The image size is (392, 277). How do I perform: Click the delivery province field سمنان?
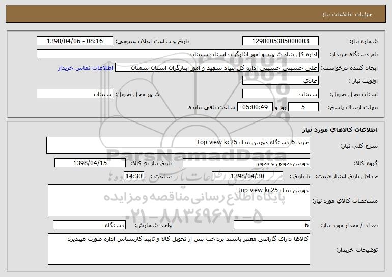tap(280, 94)
